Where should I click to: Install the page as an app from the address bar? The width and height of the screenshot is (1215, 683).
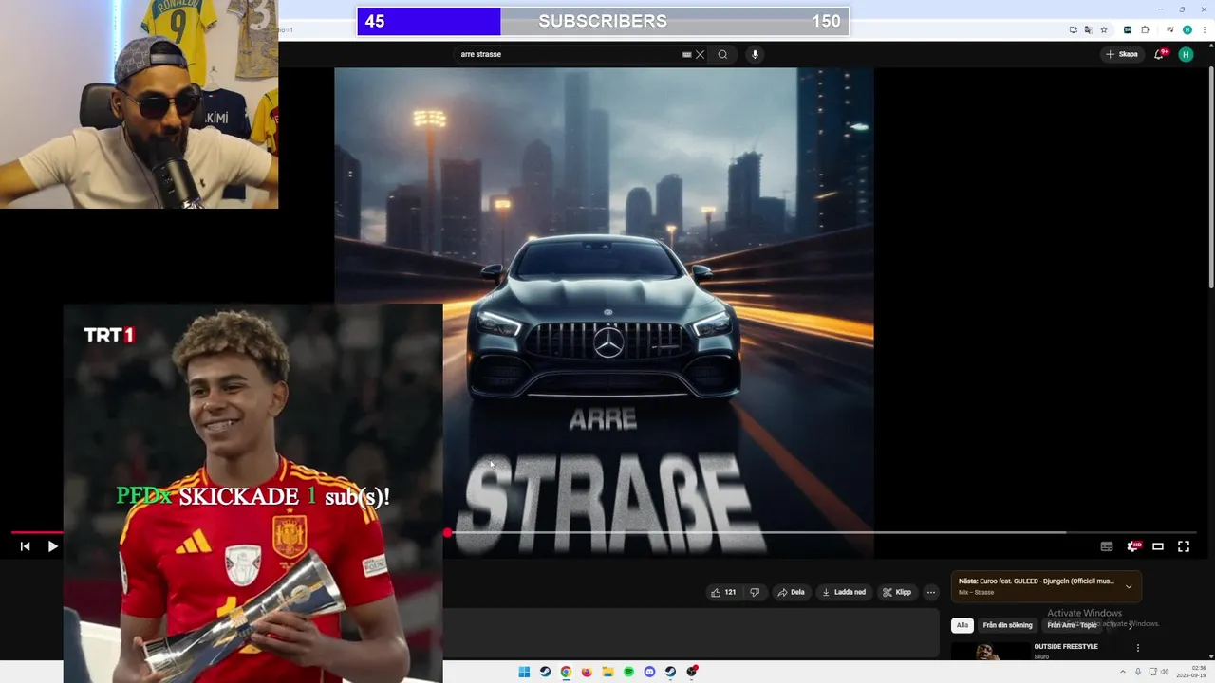click(1073, 29)
